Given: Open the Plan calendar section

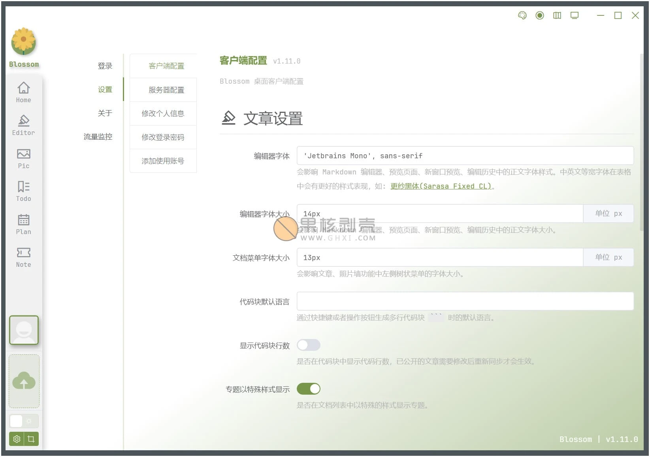Looking at the screenshot, I should click(x=23, y=224).
